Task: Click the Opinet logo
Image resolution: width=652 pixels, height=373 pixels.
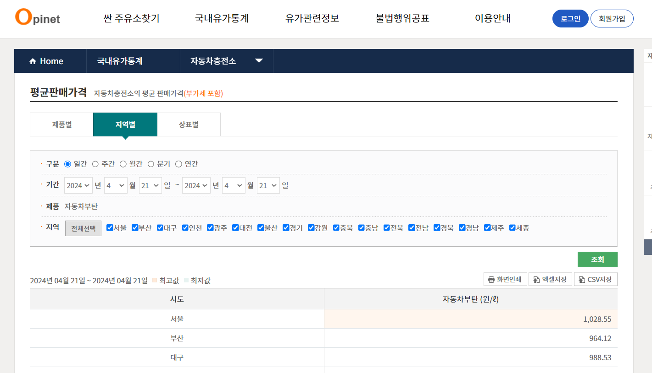Action: pos(37,19)
